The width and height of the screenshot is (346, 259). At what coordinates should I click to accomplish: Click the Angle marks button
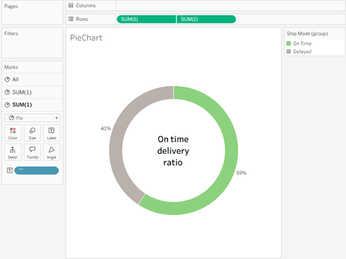[x=51, y=152]
